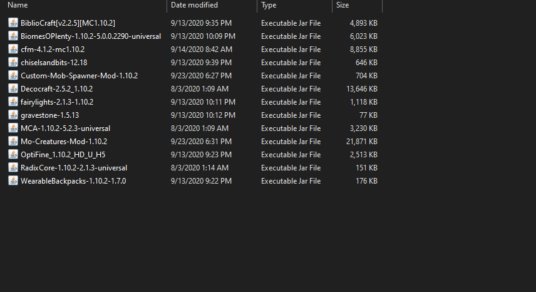Select file name OptiFine_1.10.2_HD_U_H5
The height and width of the screenshot is (292, 536).
pos(63,155)
